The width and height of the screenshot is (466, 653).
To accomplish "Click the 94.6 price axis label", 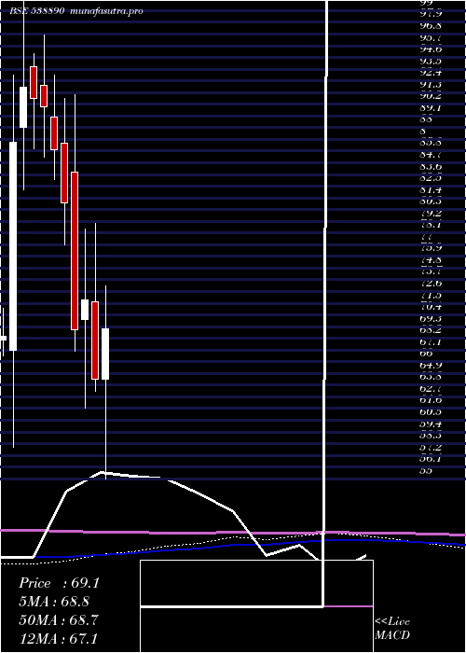I will click(x=431, y=49).
